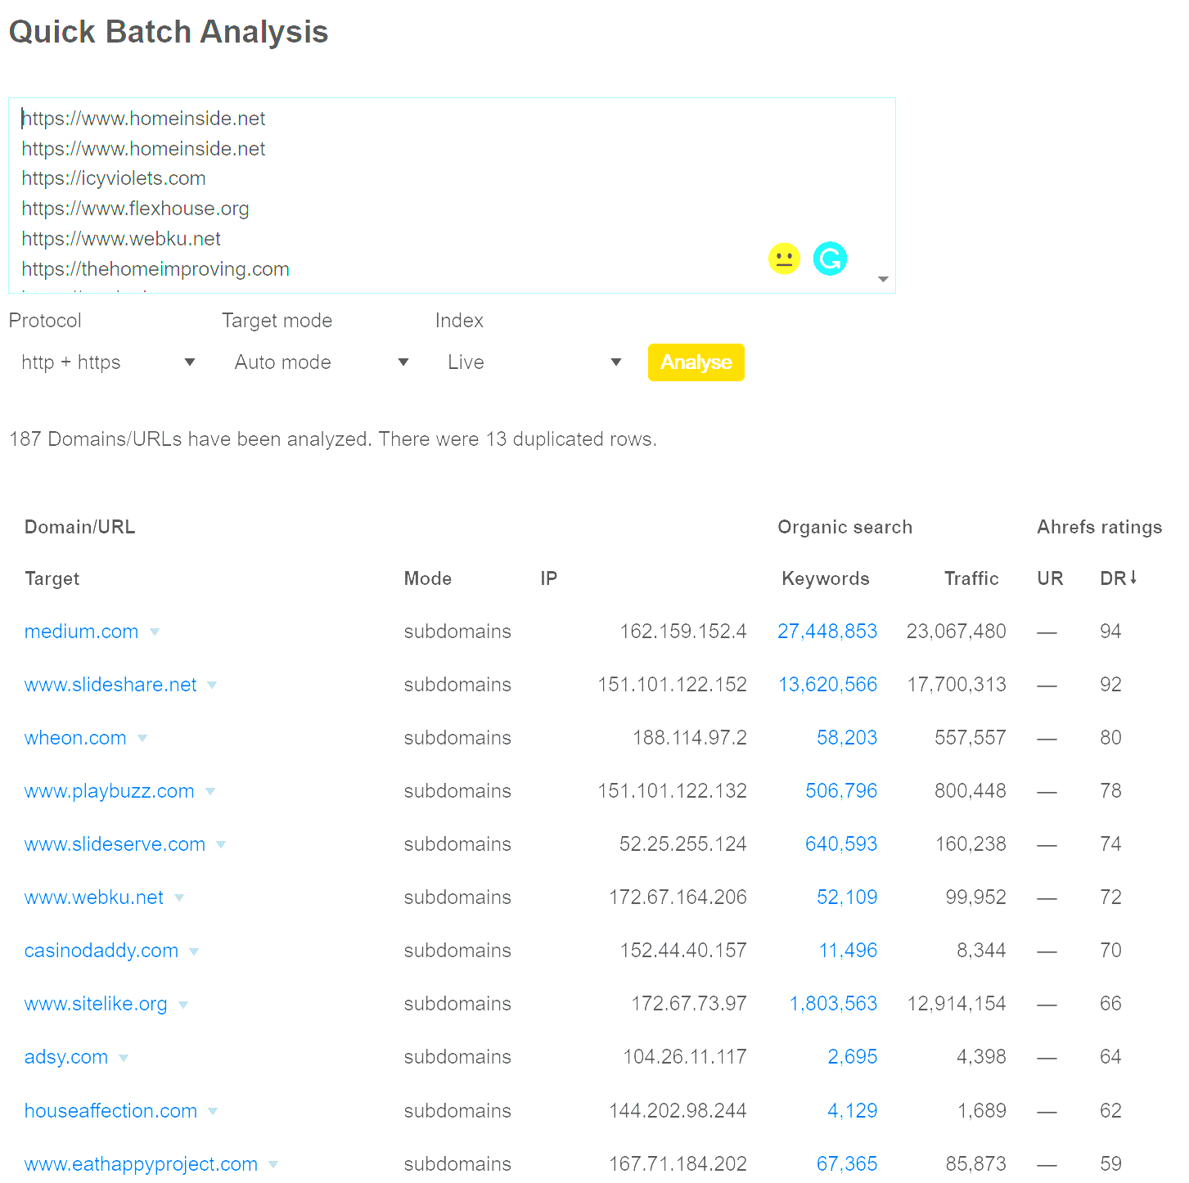
Task: Open keywords count 11,496 for casinodaddy.com
Action: point(848,951)
